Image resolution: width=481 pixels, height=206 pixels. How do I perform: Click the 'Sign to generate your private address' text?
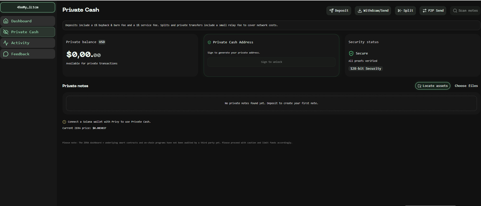pos(234,53)
